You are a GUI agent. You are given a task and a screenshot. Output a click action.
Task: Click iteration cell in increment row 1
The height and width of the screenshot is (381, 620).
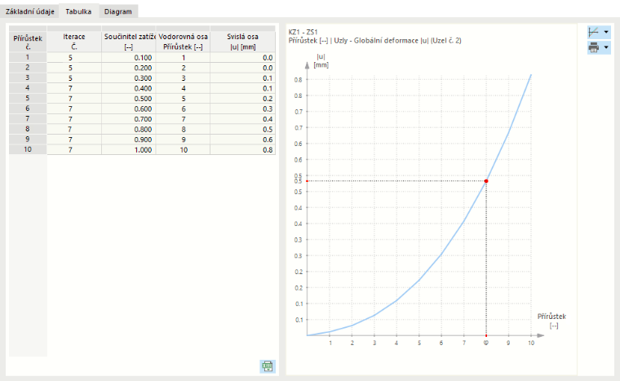(x=74, y=58)
